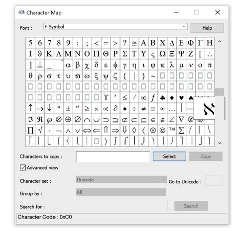Viewport: 236px width, 231px height.
Task: Select the integral sign
Action: 116,141
